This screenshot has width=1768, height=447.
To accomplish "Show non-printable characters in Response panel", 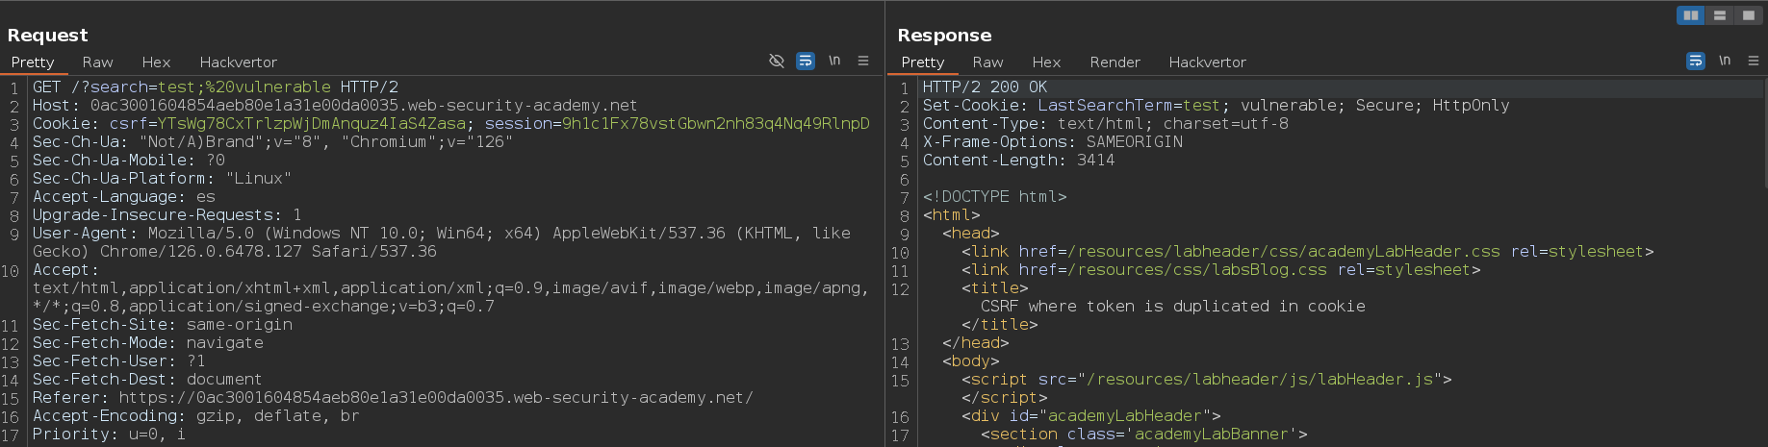I will coord(1725,61).
